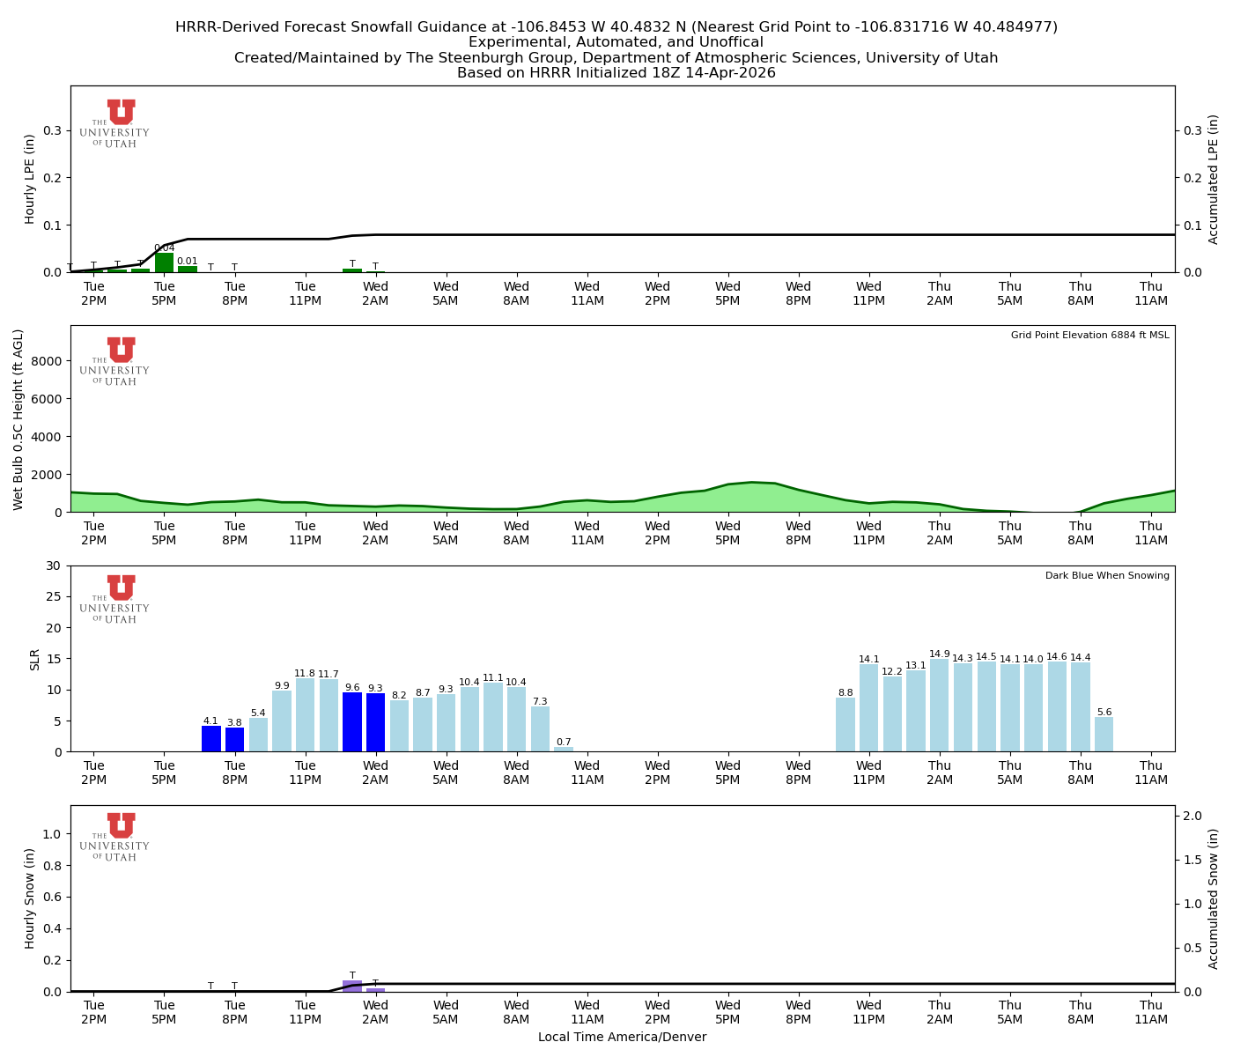Image resolution: width=1233 pixels, height=1057 pixels.
Task: Click the HRRR forecast title text
Action: coord(616,26)
